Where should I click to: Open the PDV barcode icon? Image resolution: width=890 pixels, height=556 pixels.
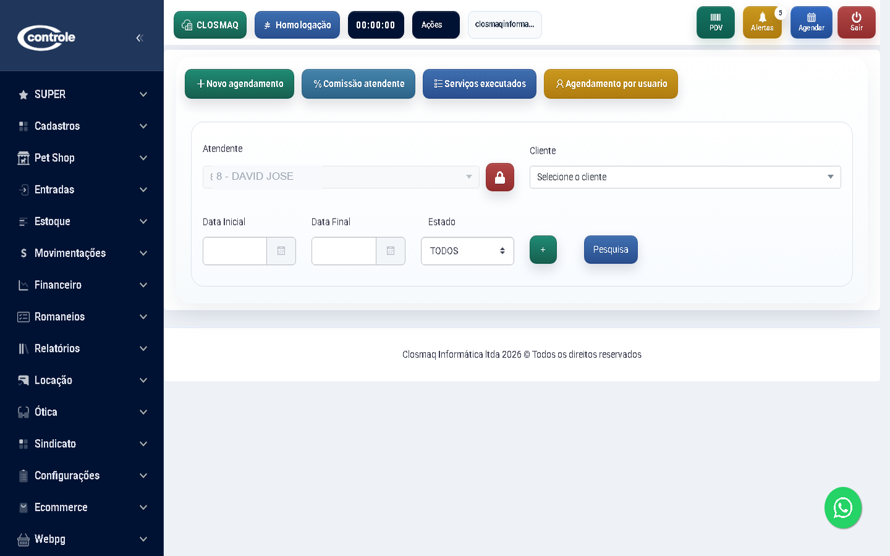pos(715,22)
